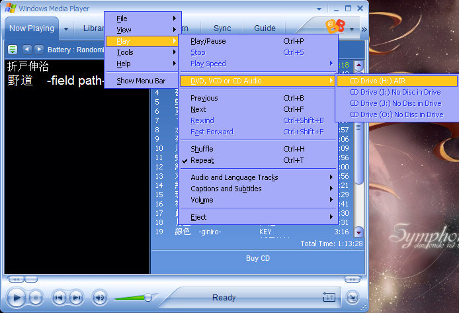This screenshot has height=313, width=459.
Task: Click the Play button in transport controls
Action: pyautogui.click(x=17, y=298)
